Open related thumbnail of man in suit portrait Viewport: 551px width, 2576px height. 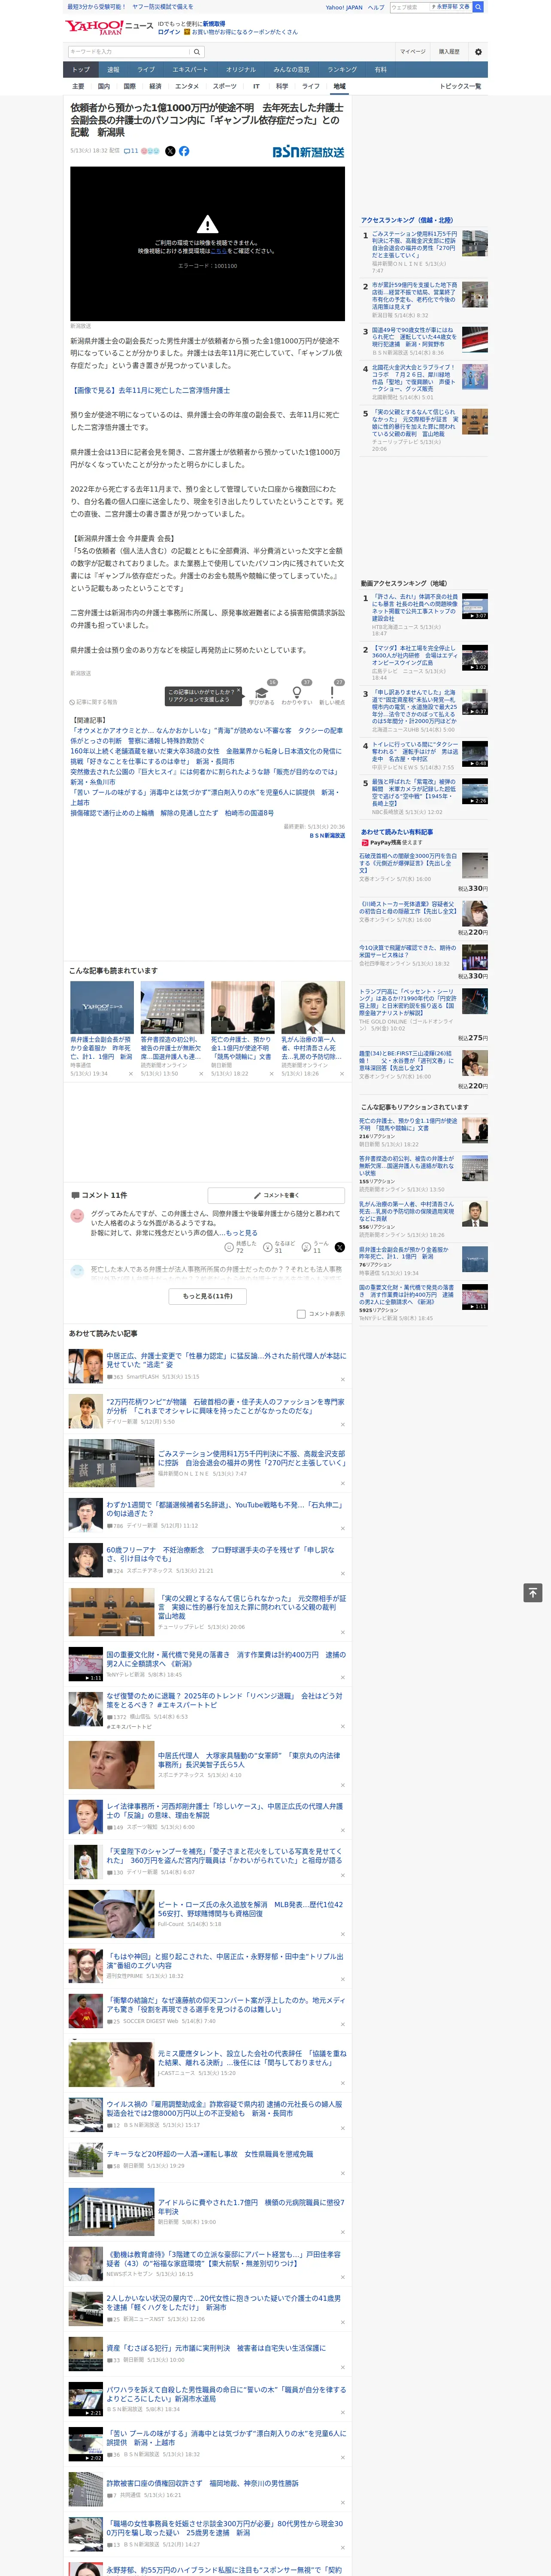[x=312, y=1007]
